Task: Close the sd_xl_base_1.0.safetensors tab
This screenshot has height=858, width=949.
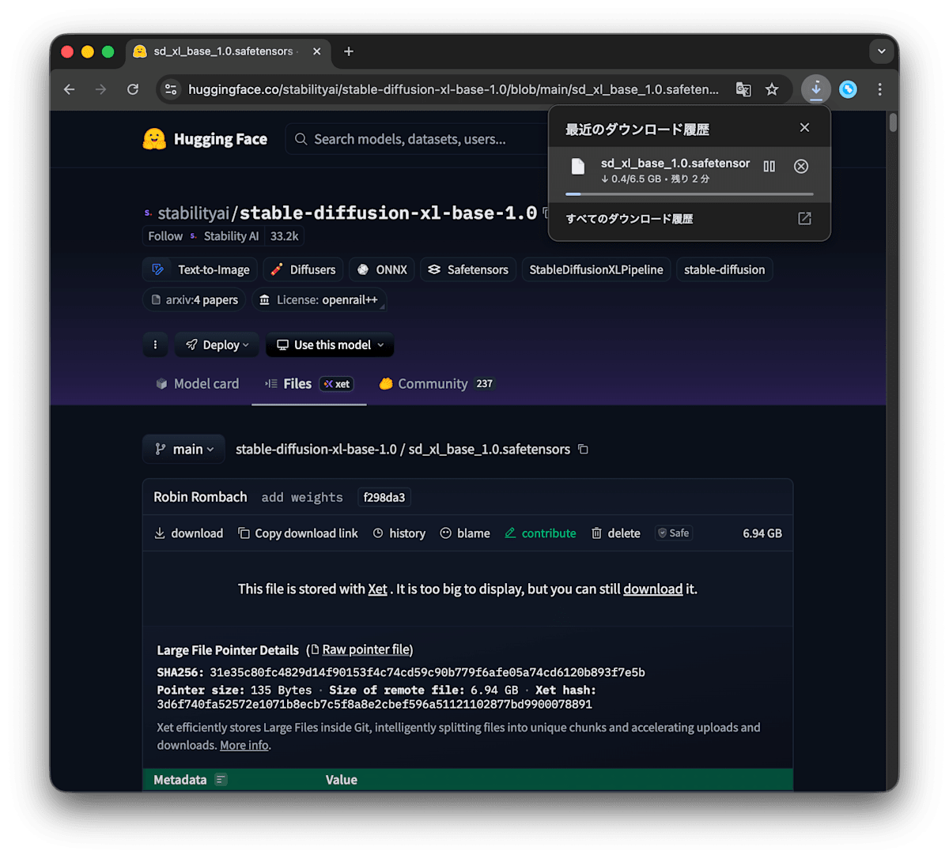Action: (x=316, y=51)
